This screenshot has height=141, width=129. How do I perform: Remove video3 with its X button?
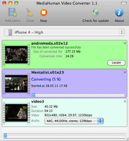click(x=125, y=101)
